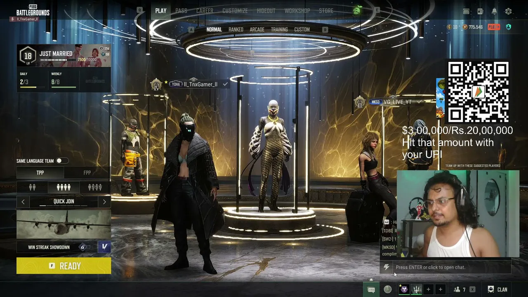The image size is (528, 297).
Task: Open the PASS tab
Action: click(181, 11)
